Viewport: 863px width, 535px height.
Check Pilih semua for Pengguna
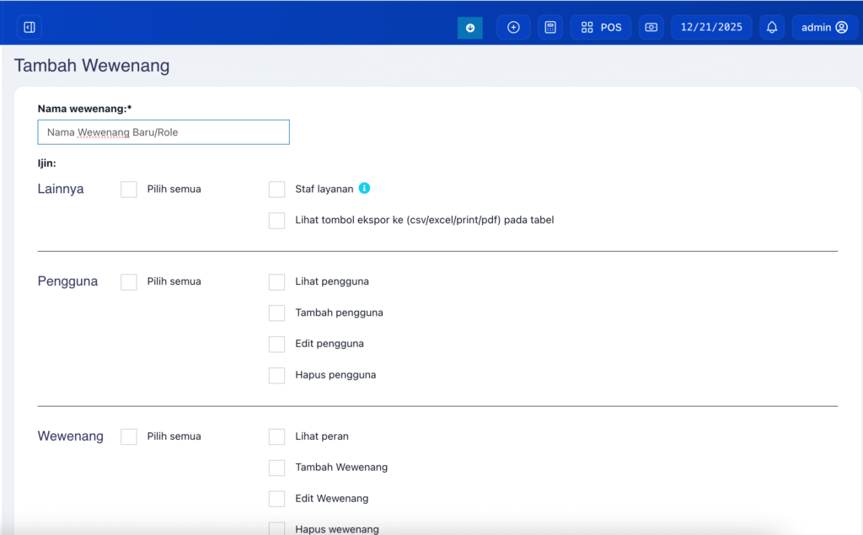point(129,282)
